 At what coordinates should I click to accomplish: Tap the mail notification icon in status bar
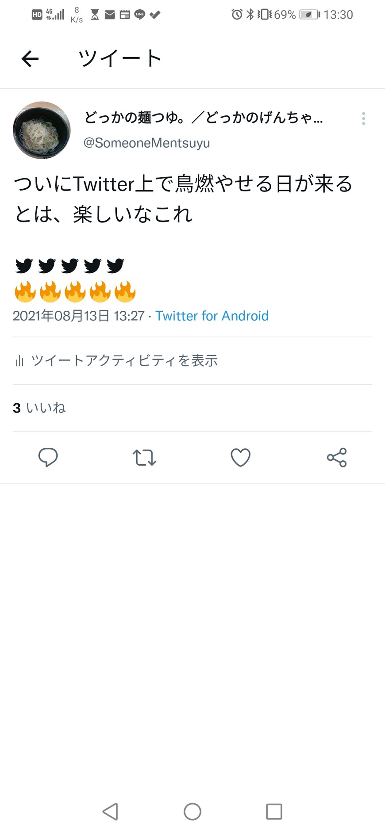pyautogui.click(x=110, y=15)
